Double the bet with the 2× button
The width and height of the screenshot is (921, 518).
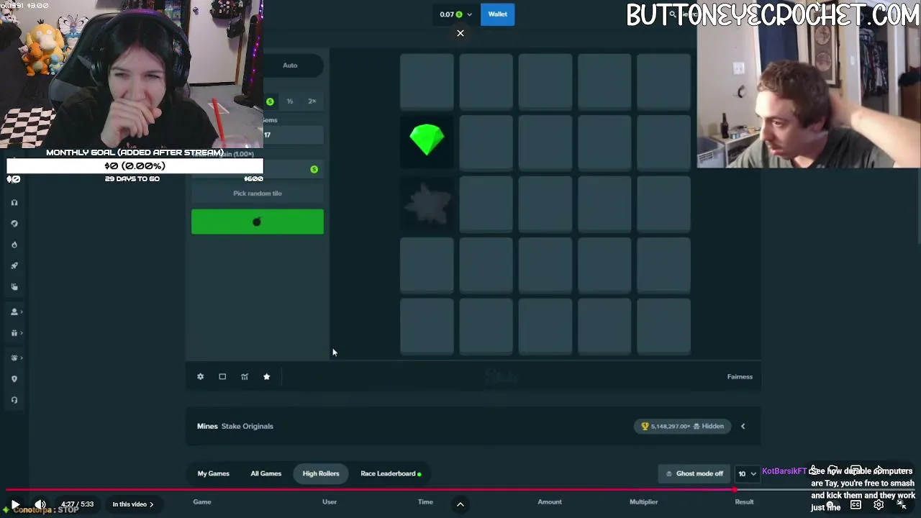click(x=312, y=101)
